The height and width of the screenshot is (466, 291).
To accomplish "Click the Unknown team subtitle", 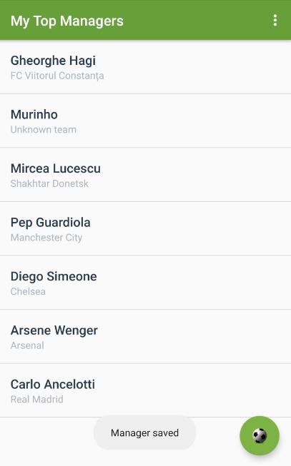I will [44, 130].
